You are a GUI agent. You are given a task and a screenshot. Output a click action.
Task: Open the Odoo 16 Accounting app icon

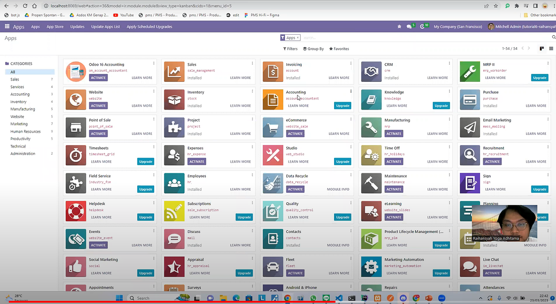click(x=76, y=72)
